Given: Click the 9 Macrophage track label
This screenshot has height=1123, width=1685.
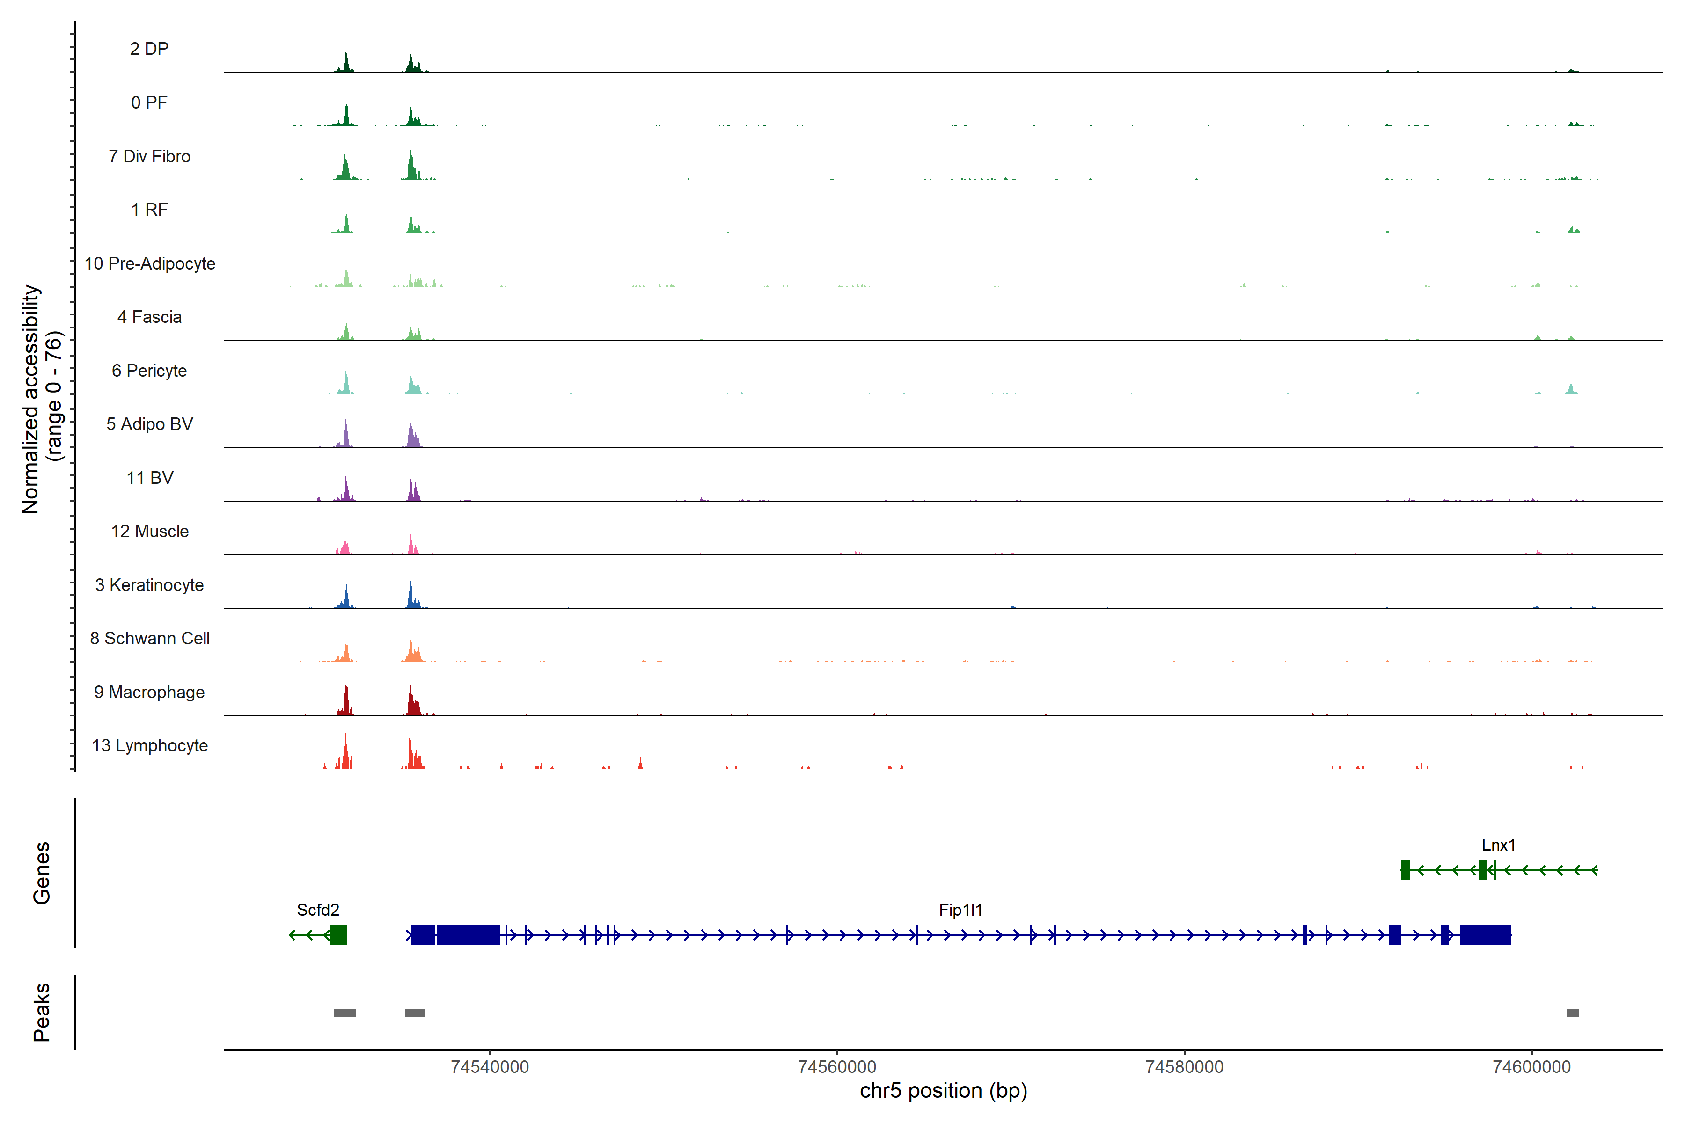Looking at the screenshot, I should click(150, 692).
